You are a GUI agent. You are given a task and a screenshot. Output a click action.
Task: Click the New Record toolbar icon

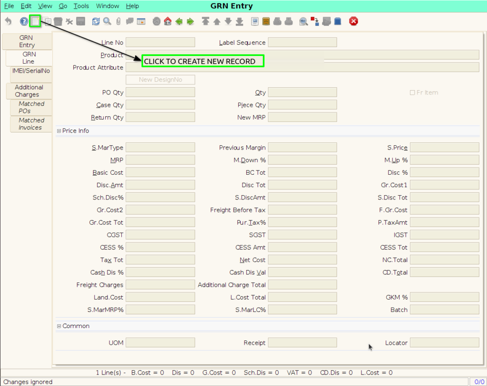click(x=35, y=21)
